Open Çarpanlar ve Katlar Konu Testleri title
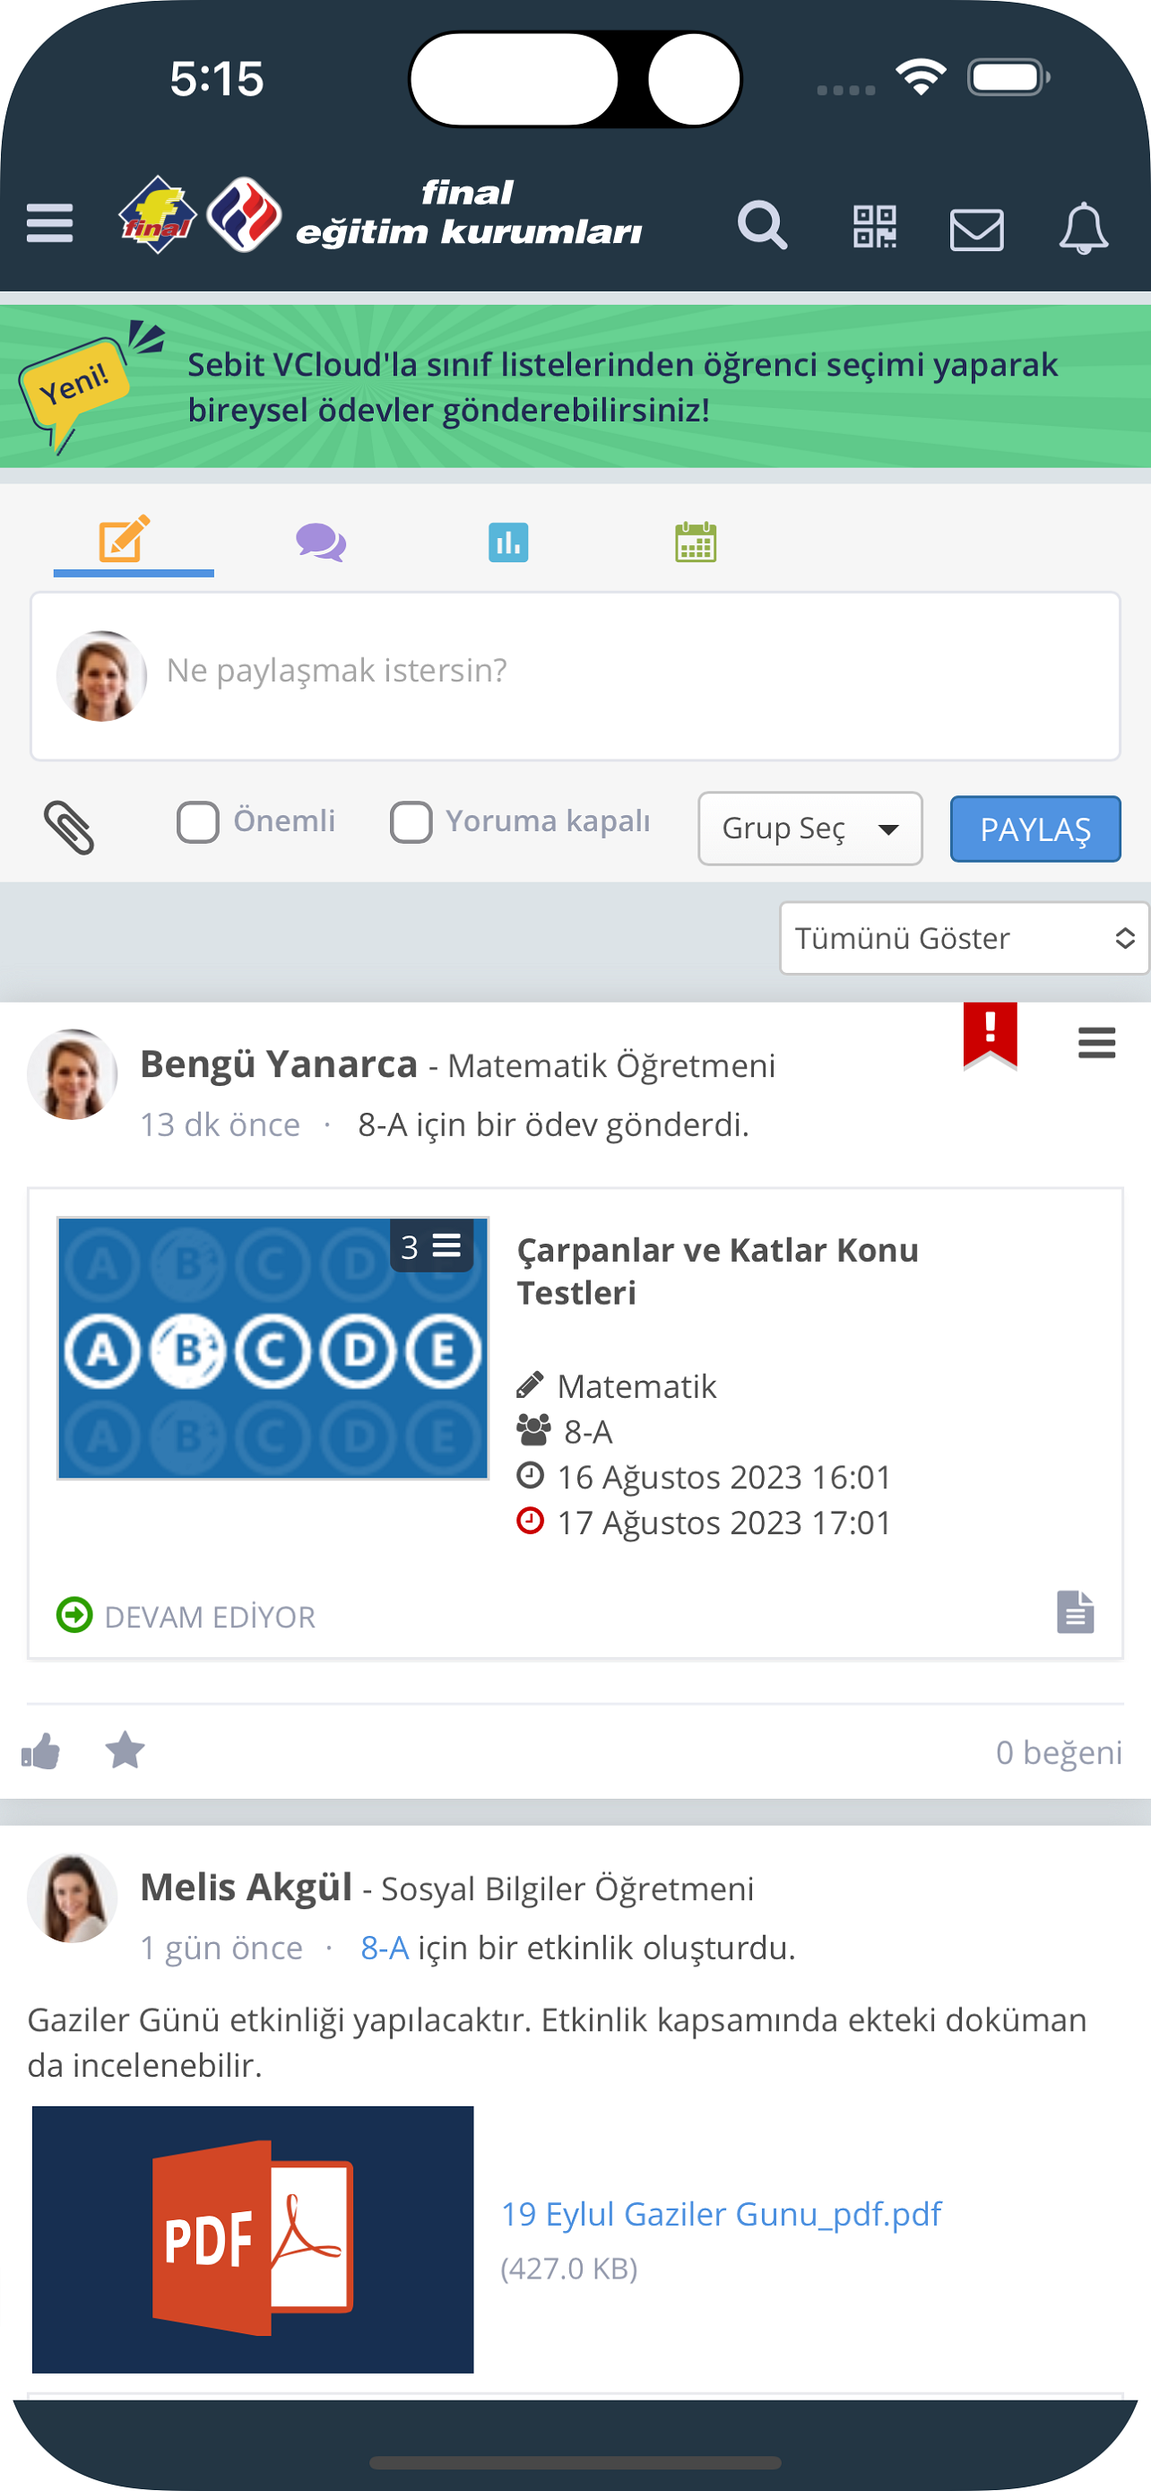 coord(717,1271)
